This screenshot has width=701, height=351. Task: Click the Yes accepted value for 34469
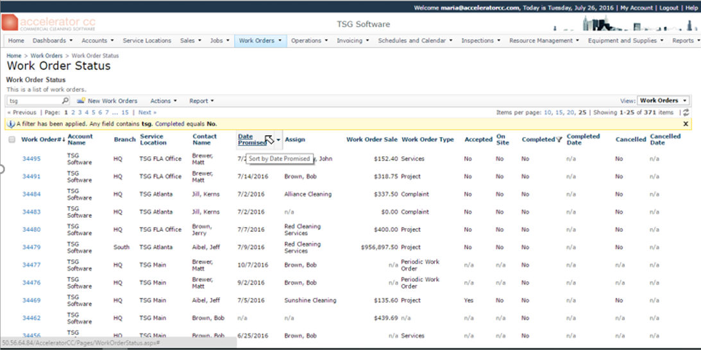(x=469, y=300)
